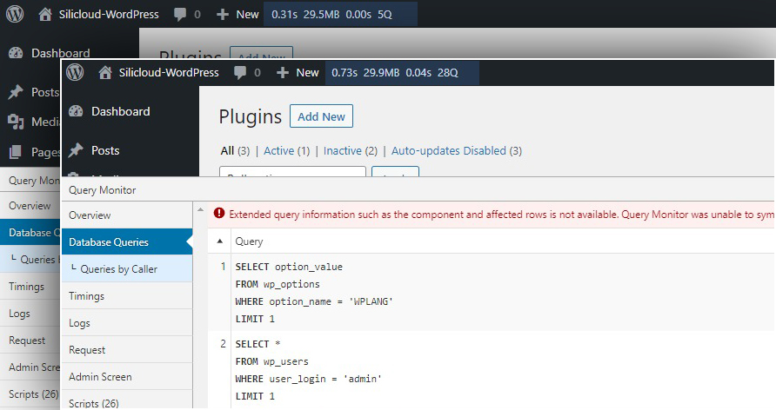
Task: Select Timings panel in background Query Monitor
Action: [x=30, y=287]
